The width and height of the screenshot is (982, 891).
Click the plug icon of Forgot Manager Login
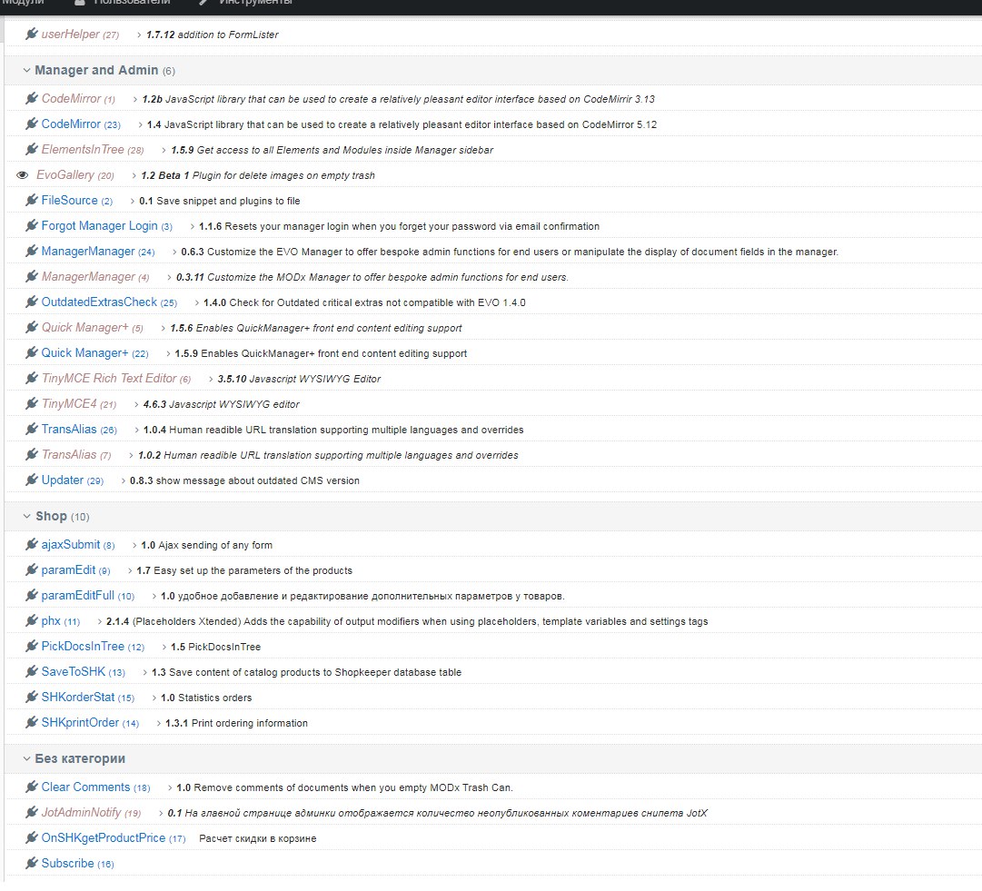click(31, 225)
